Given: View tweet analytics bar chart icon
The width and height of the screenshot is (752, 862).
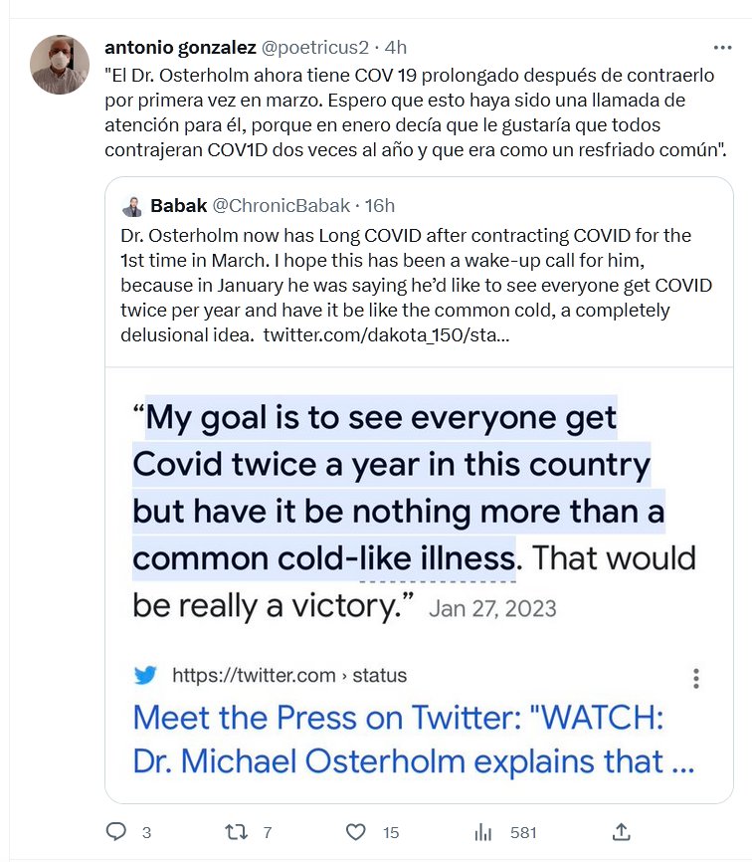Looking at the screenshot, I should (x=484, y=831).
